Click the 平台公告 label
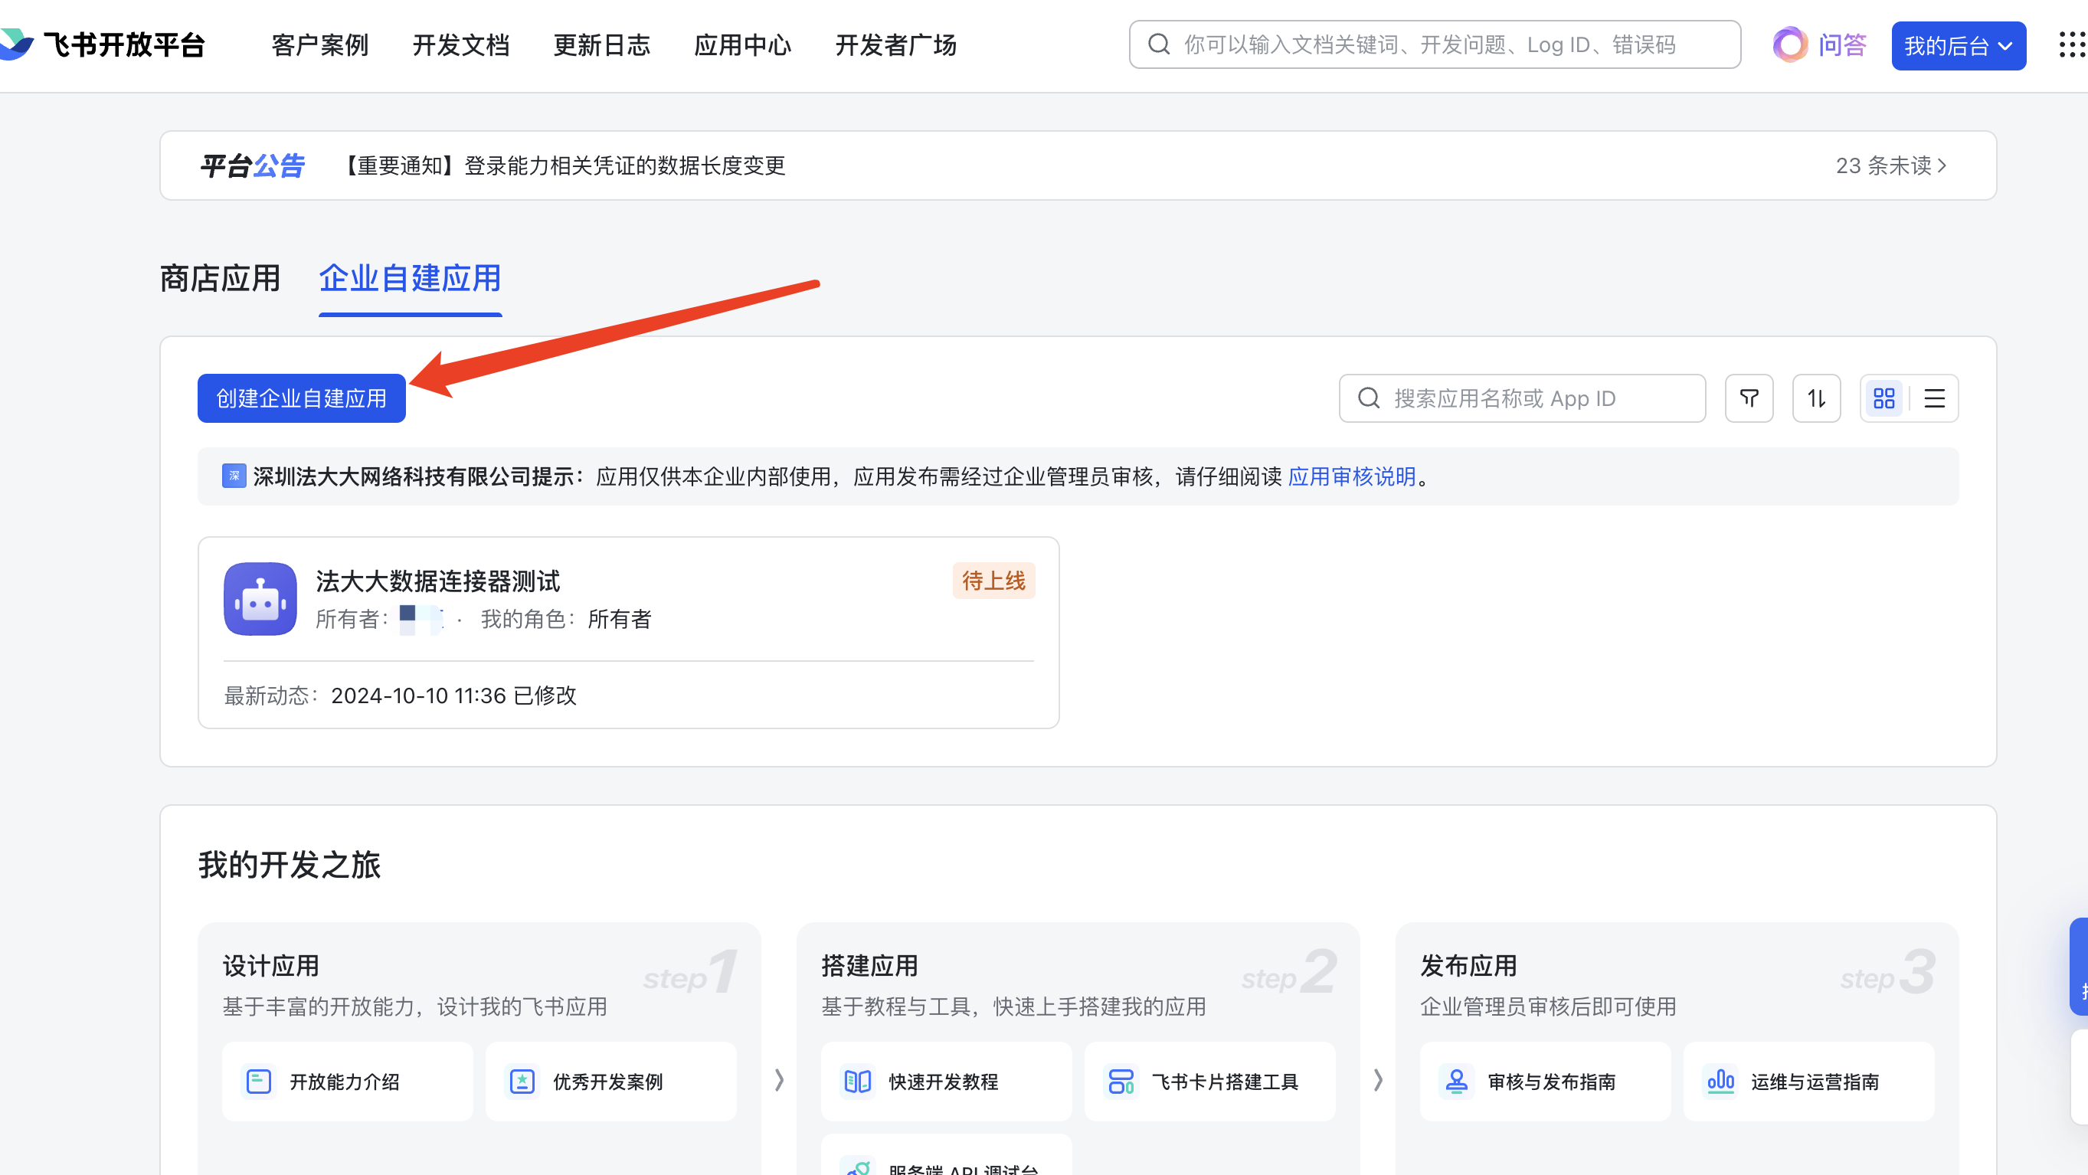The width and height of the screenshot is (2088, 1175). 252,166
